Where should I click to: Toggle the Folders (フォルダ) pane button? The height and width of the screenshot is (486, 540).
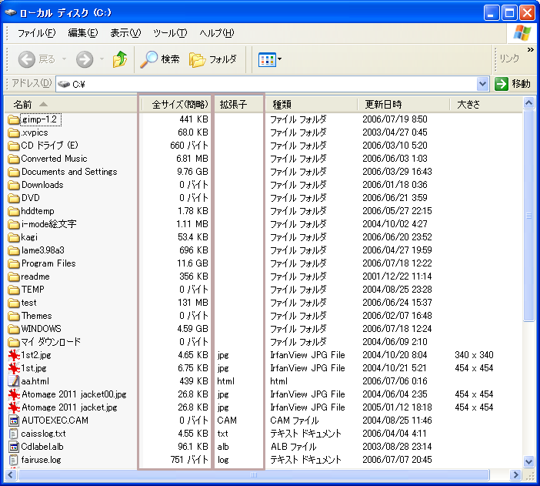213,59
